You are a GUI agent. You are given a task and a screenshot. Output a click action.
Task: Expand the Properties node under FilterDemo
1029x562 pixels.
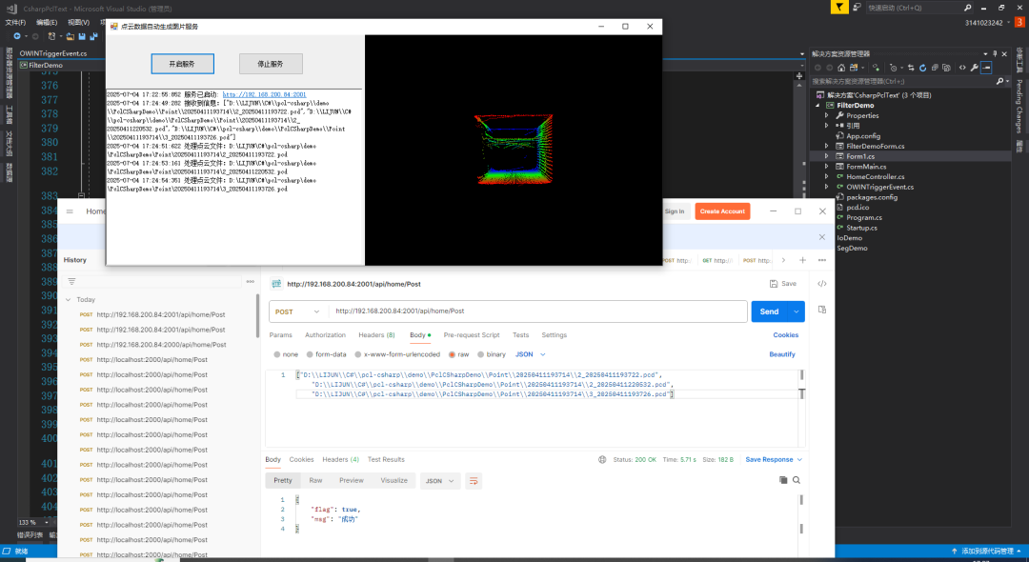pyautogui.click(x=827, y=115)
